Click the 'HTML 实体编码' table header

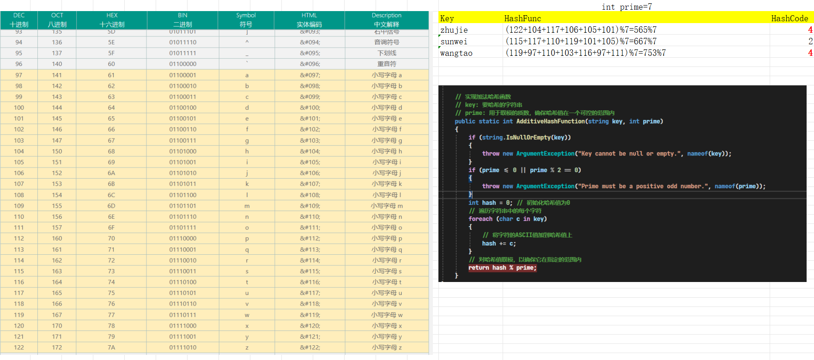pyautogui.click(x=310, y=20)
